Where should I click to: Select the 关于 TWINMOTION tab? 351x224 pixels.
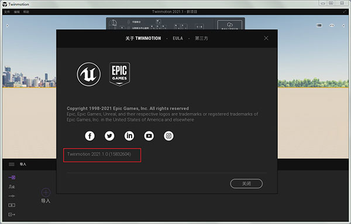pyautogui.click(x=143, y=38)
